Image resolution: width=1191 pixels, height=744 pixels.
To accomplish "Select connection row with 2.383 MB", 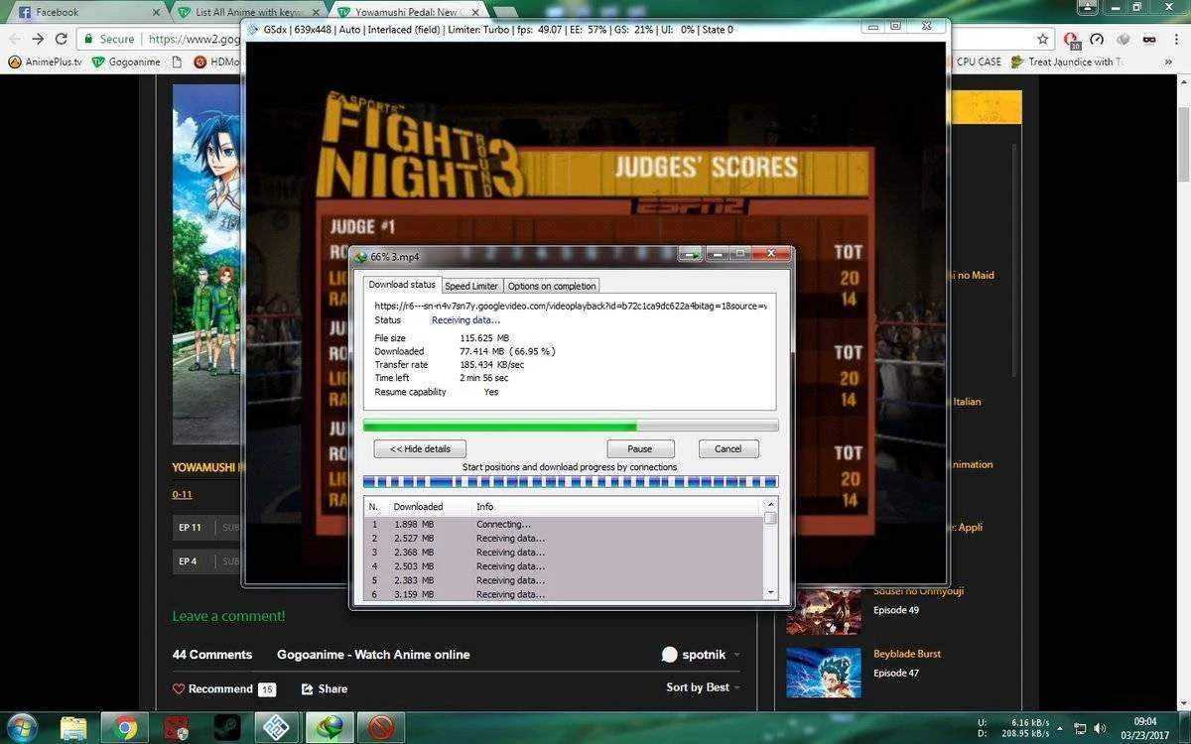I will pyautogui.click(x=563, y=579).
